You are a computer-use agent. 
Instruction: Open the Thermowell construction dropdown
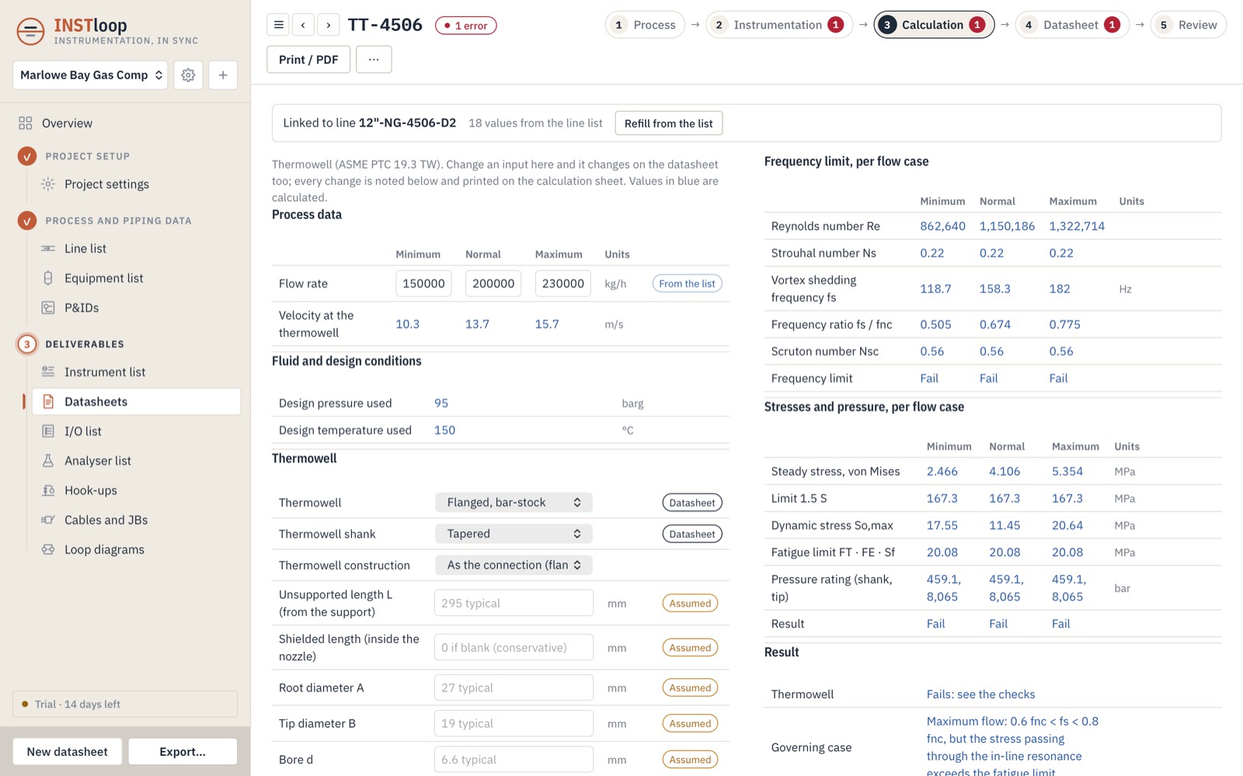514,565
